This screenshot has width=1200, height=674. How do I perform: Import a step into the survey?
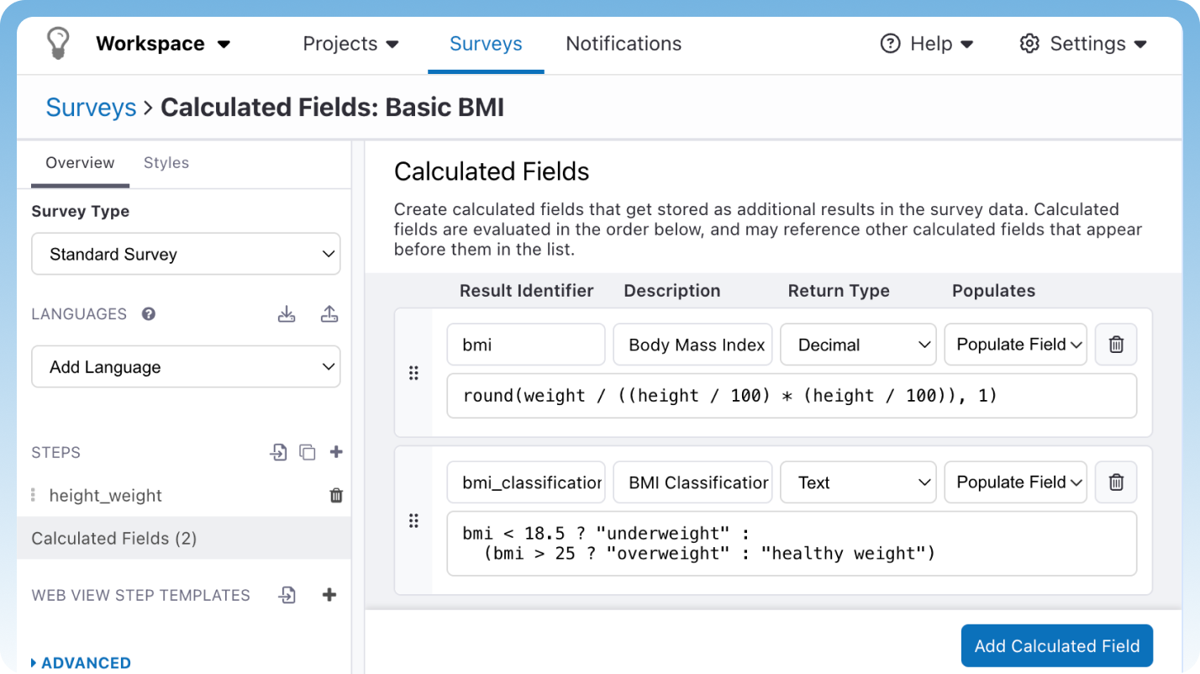click(277, 452)
